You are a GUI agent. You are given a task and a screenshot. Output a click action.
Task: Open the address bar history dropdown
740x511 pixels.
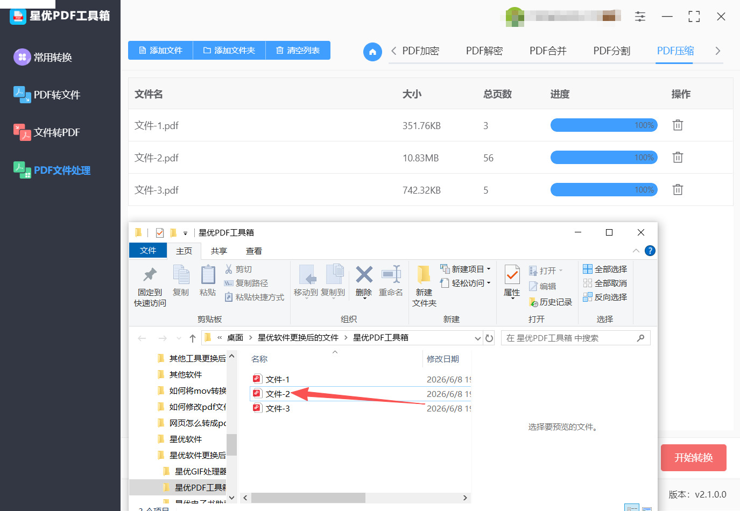(477, 338)
